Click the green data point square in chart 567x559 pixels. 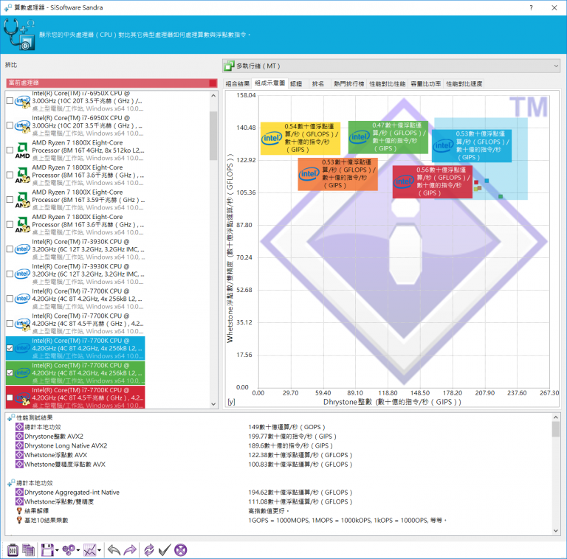[x=501, y=196]
